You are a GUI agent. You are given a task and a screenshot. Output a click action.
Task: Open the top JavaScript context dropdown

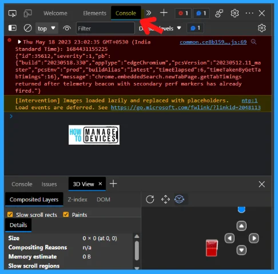coord(46,28)
